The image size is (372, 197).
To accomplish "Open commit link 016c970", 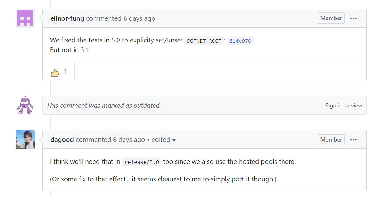I will tap(240, 41).
